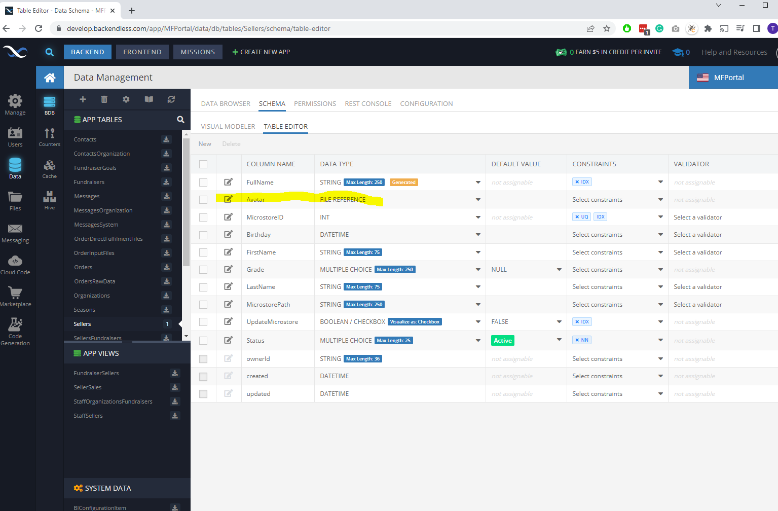Click the plus icon to add a table
Screen dimensions: 778x511
(x=83, y=99)
